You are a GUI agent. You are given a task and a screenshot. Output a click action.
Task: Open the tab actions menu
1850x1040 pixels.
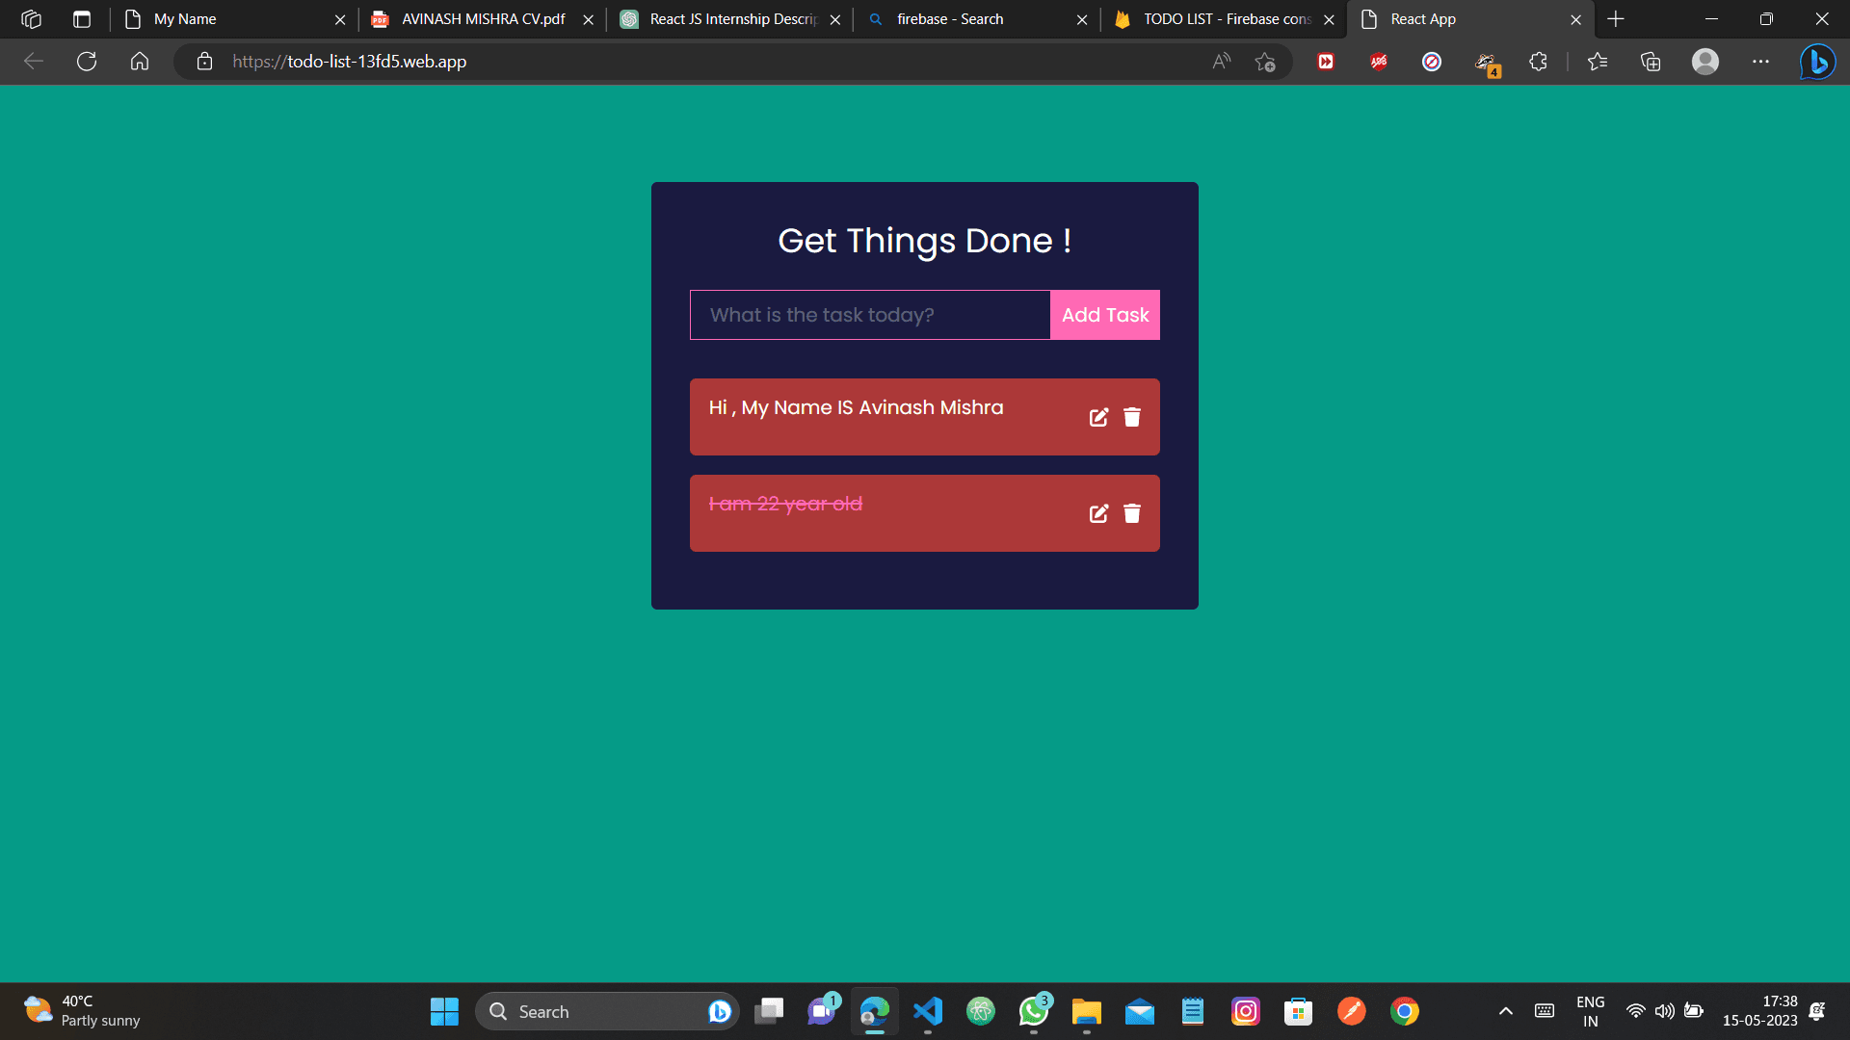(82, 19)
